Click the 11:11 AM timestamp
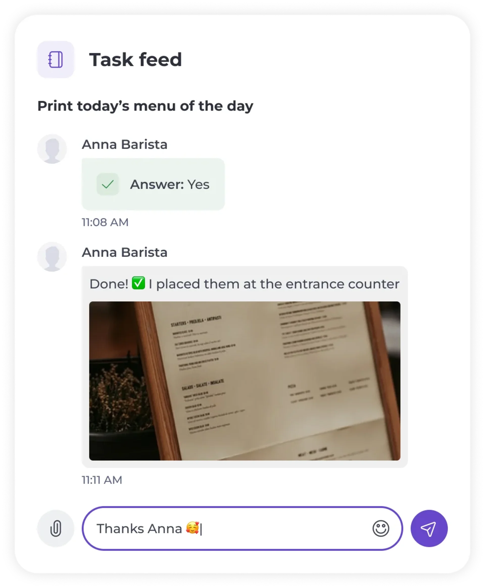The width and height of the screenshot is (485, 588). pyautogui.click(x=102, y=480)
